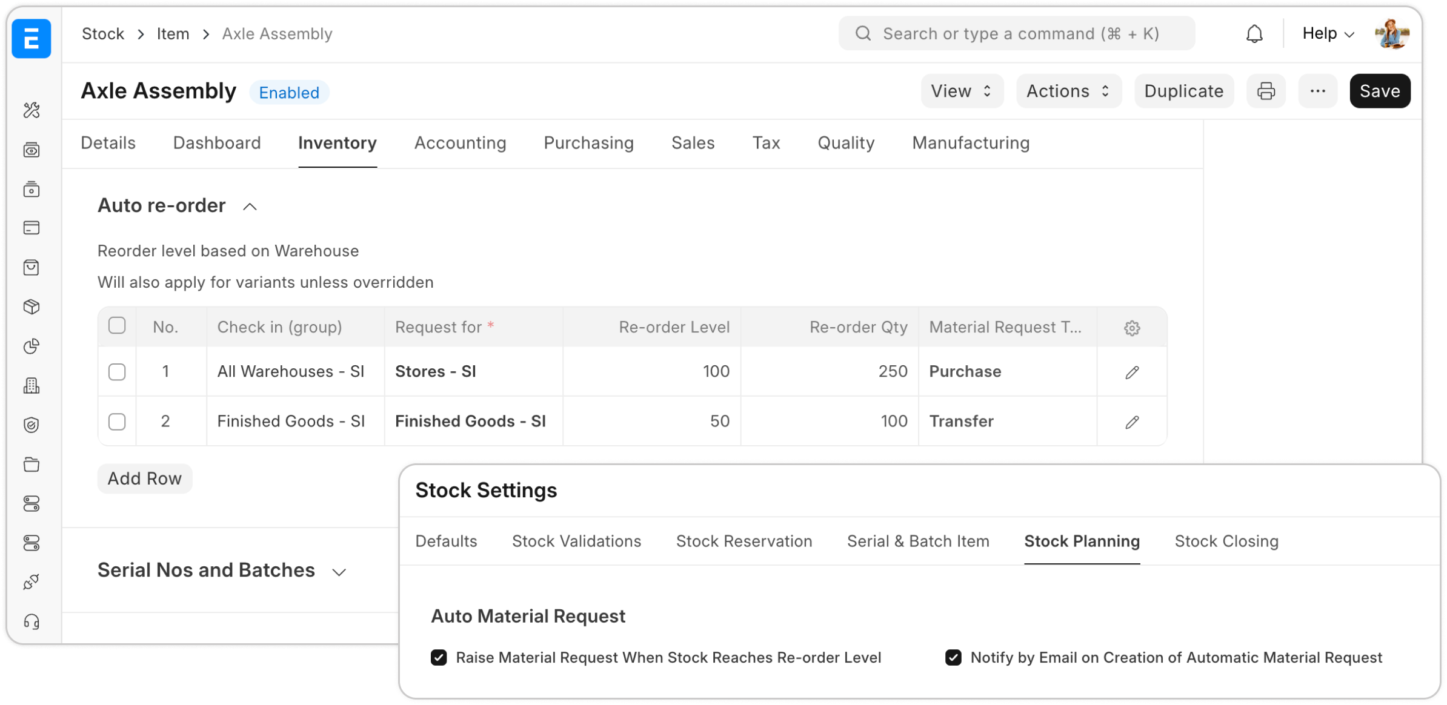The image size is (1447, 705).
Task: Switch to the Manufacturing tab
Action: 971,143
